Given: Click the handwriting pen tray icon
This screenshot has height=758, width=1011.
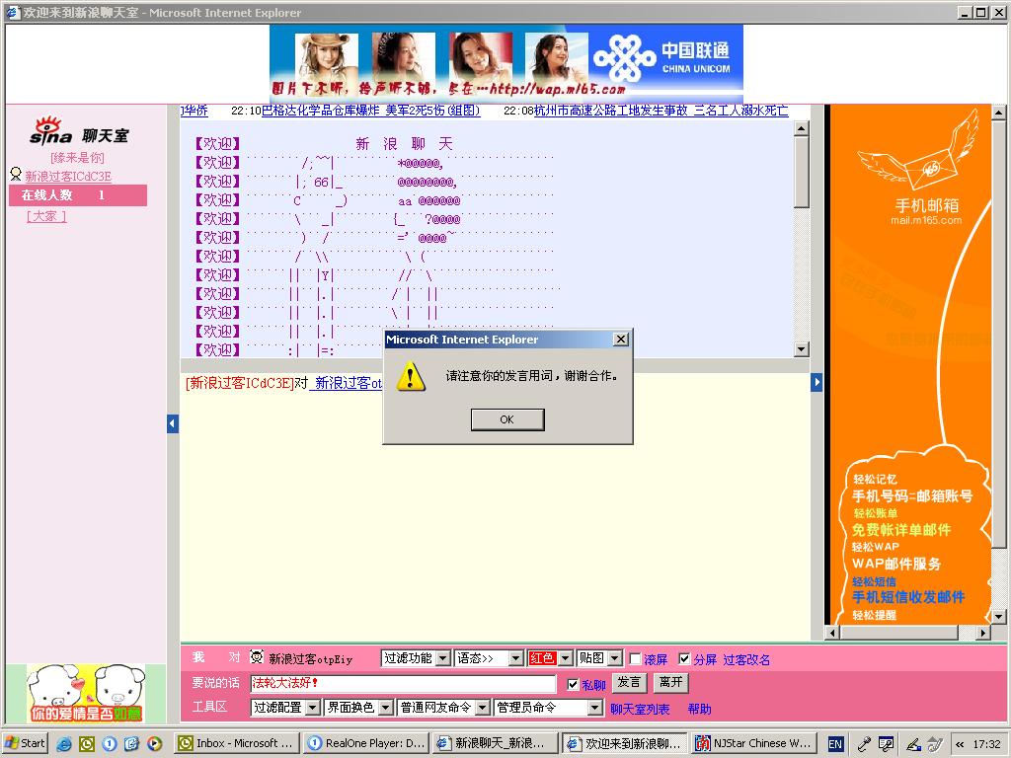Looking at the screenshot, I should 913,744.
